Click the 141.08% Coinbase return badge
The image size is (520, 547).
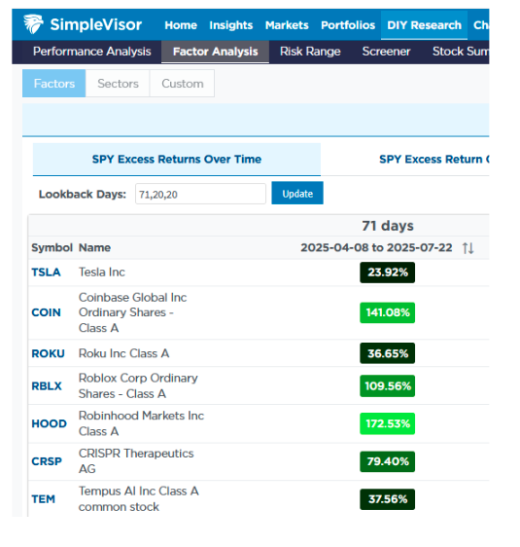point(387,312)
